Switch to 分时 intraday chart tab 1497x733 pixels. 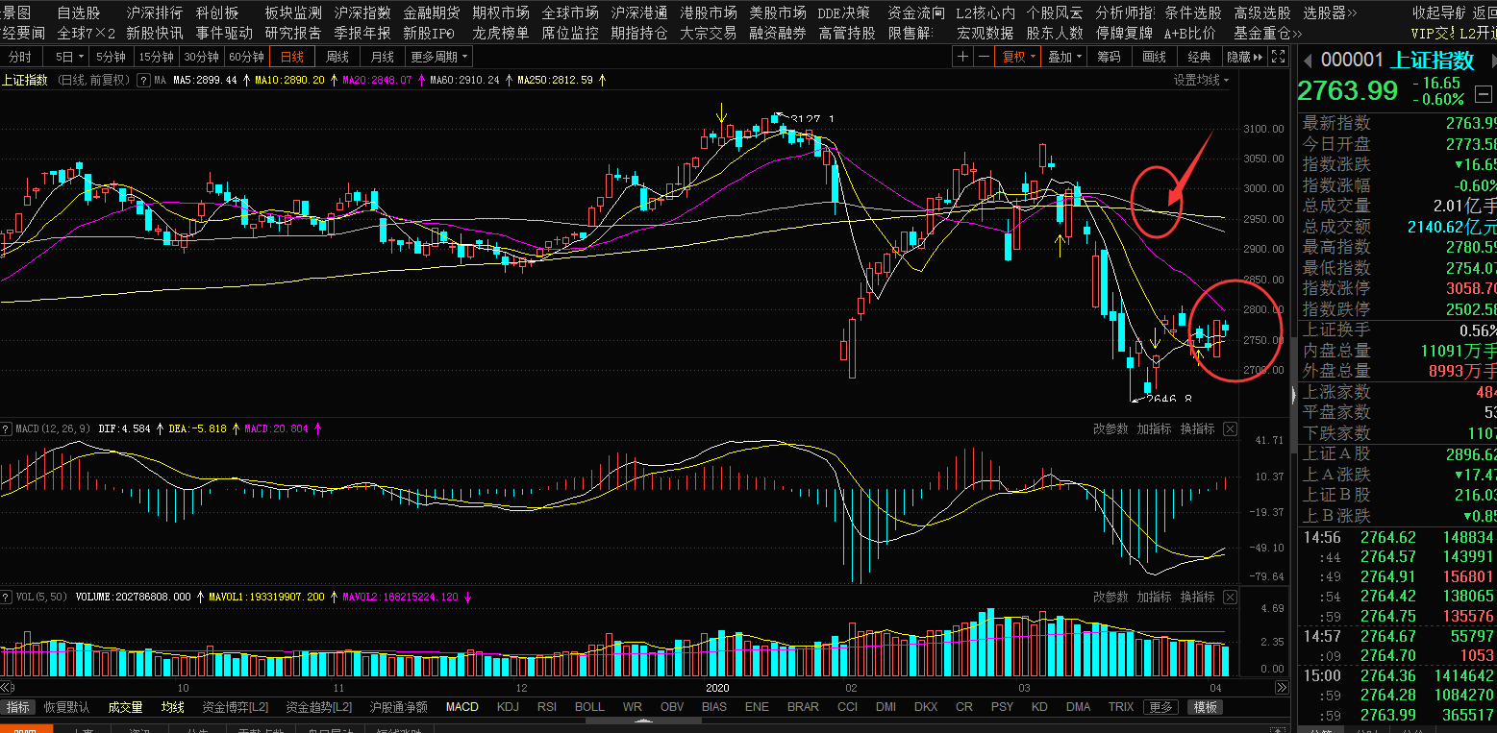pyautogui.click(x=19, y=57)
